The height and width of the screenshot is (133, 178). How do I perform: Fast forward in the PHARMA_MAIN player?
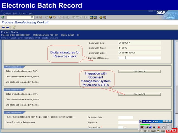click(154, 127)
